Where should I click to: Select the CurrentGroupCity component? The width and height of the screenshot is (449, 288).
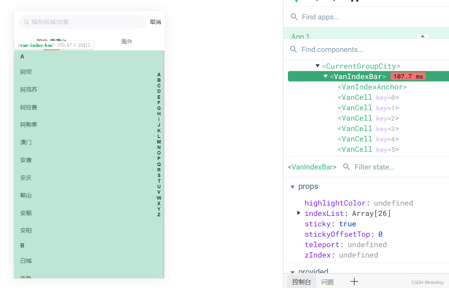[361, 66]
